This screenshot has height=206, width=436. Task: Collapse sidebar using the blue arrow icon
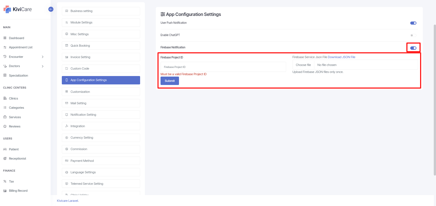51,9
